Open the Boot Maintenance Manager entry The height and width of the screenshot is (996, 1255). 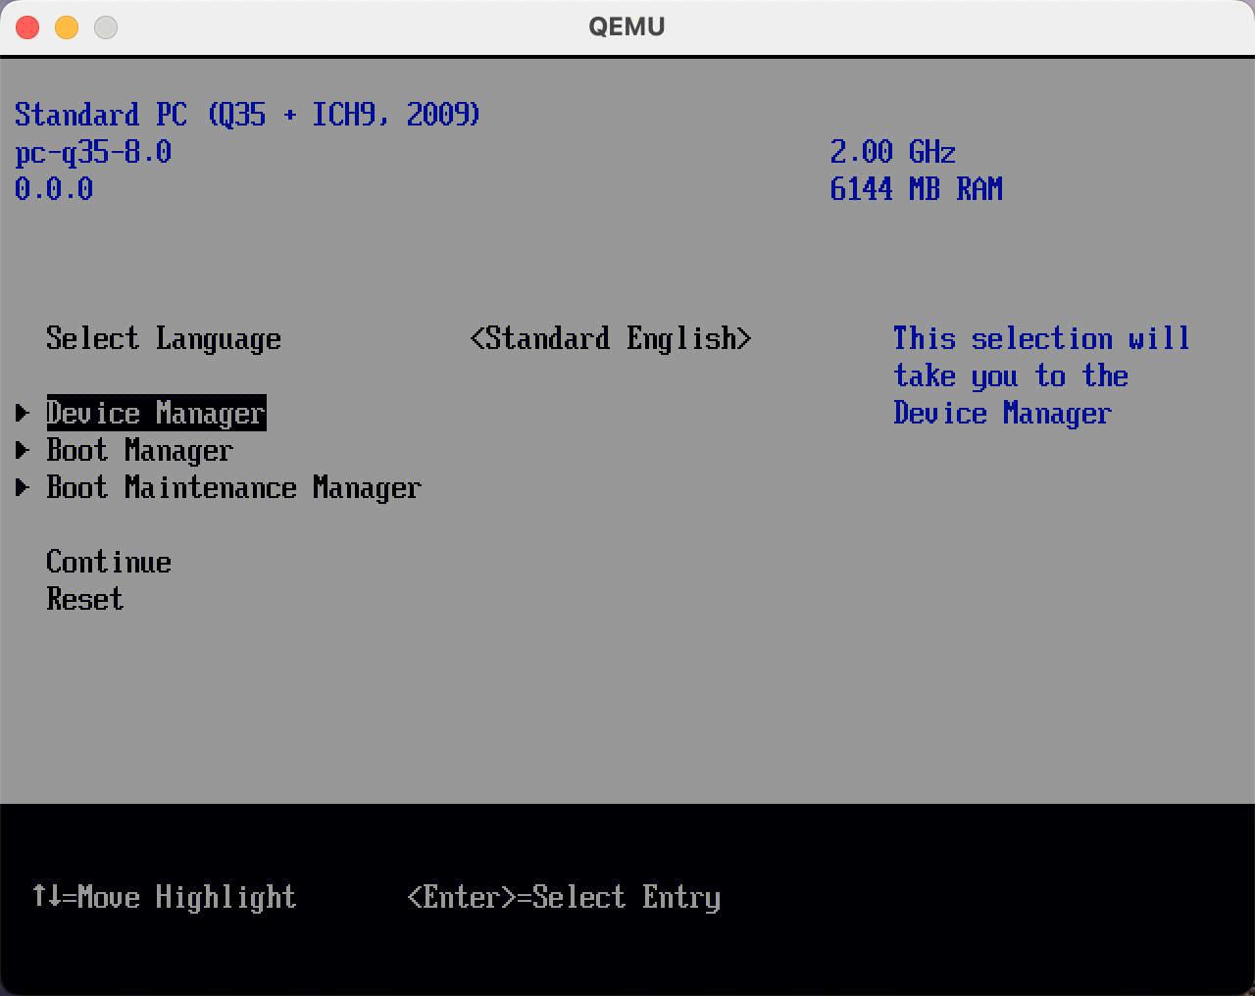[x=233, y=488]
